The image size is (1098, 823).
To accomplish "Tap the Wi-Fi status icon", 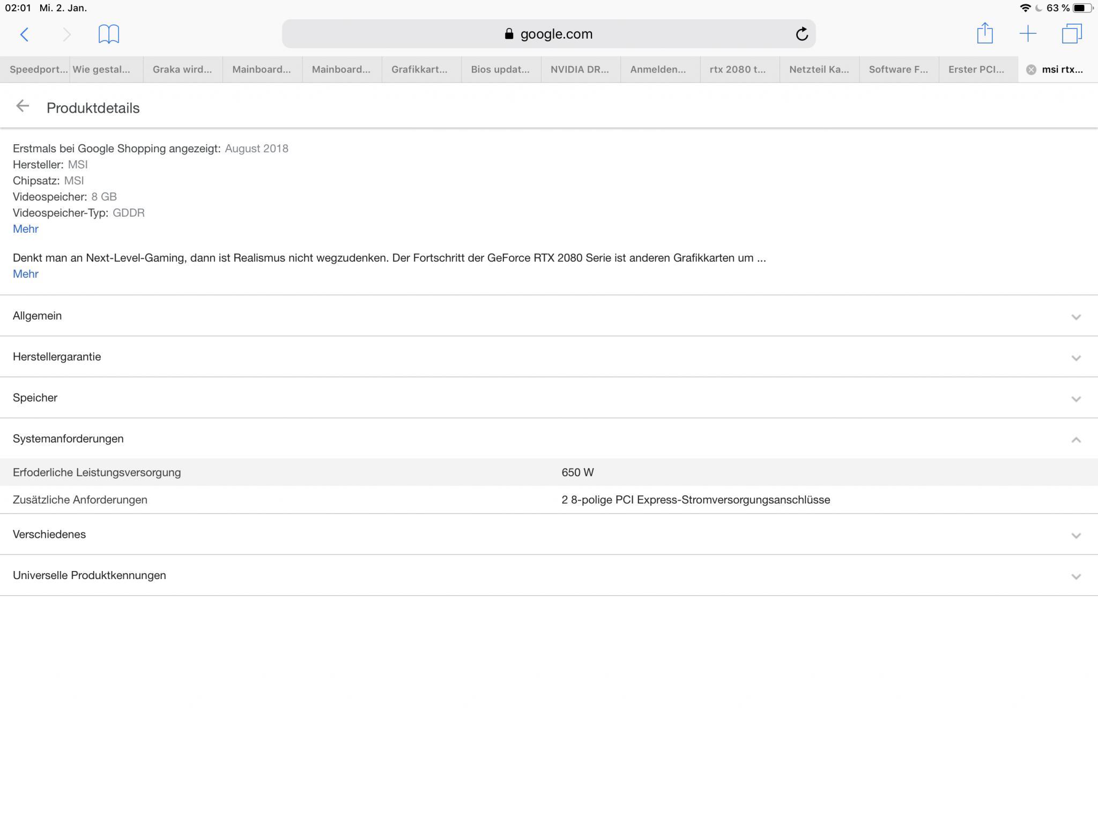I will tap(1025, 8).
